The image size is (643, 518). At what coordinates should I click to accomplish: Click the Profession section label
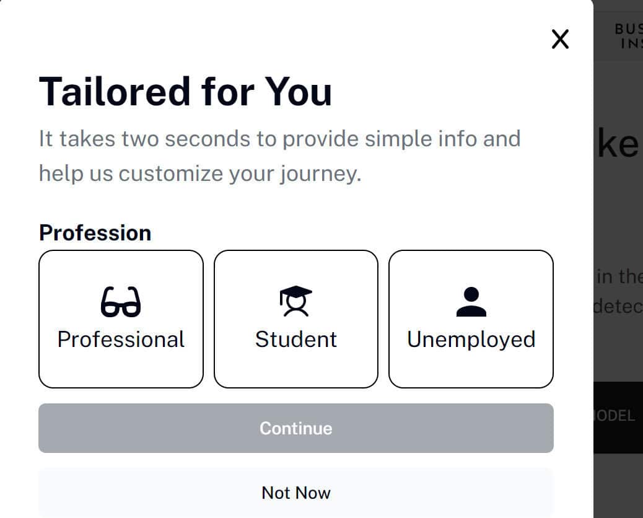point(95,233)
